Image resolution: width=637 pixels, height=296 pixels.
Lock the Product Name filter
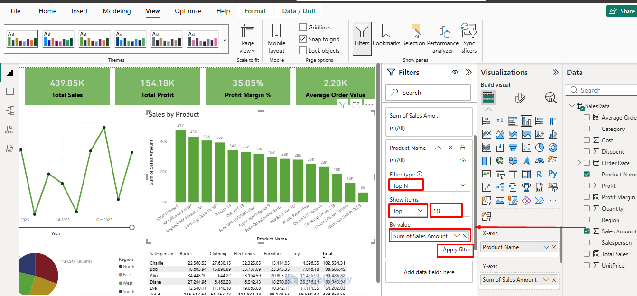(463, 148)
